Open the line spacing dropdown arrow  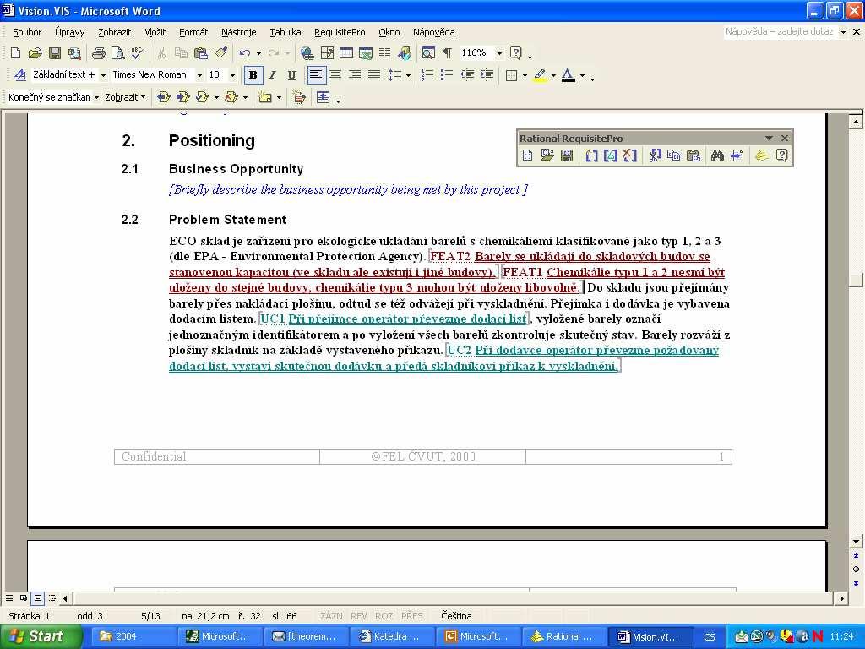point(408,75)
